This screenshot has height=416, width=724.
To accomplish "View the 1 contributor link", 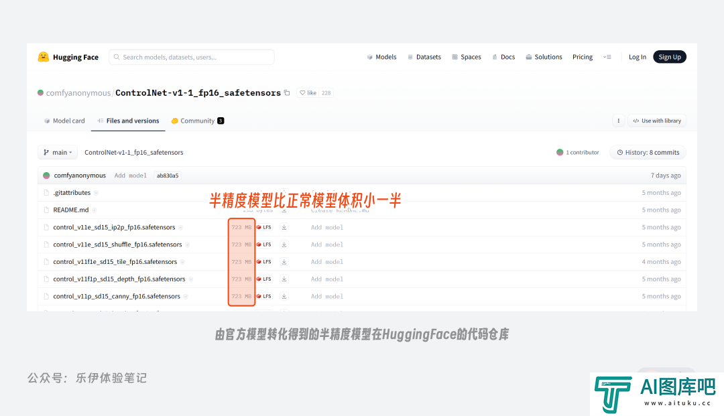I will pyautogui.click(x=578, y=152).
